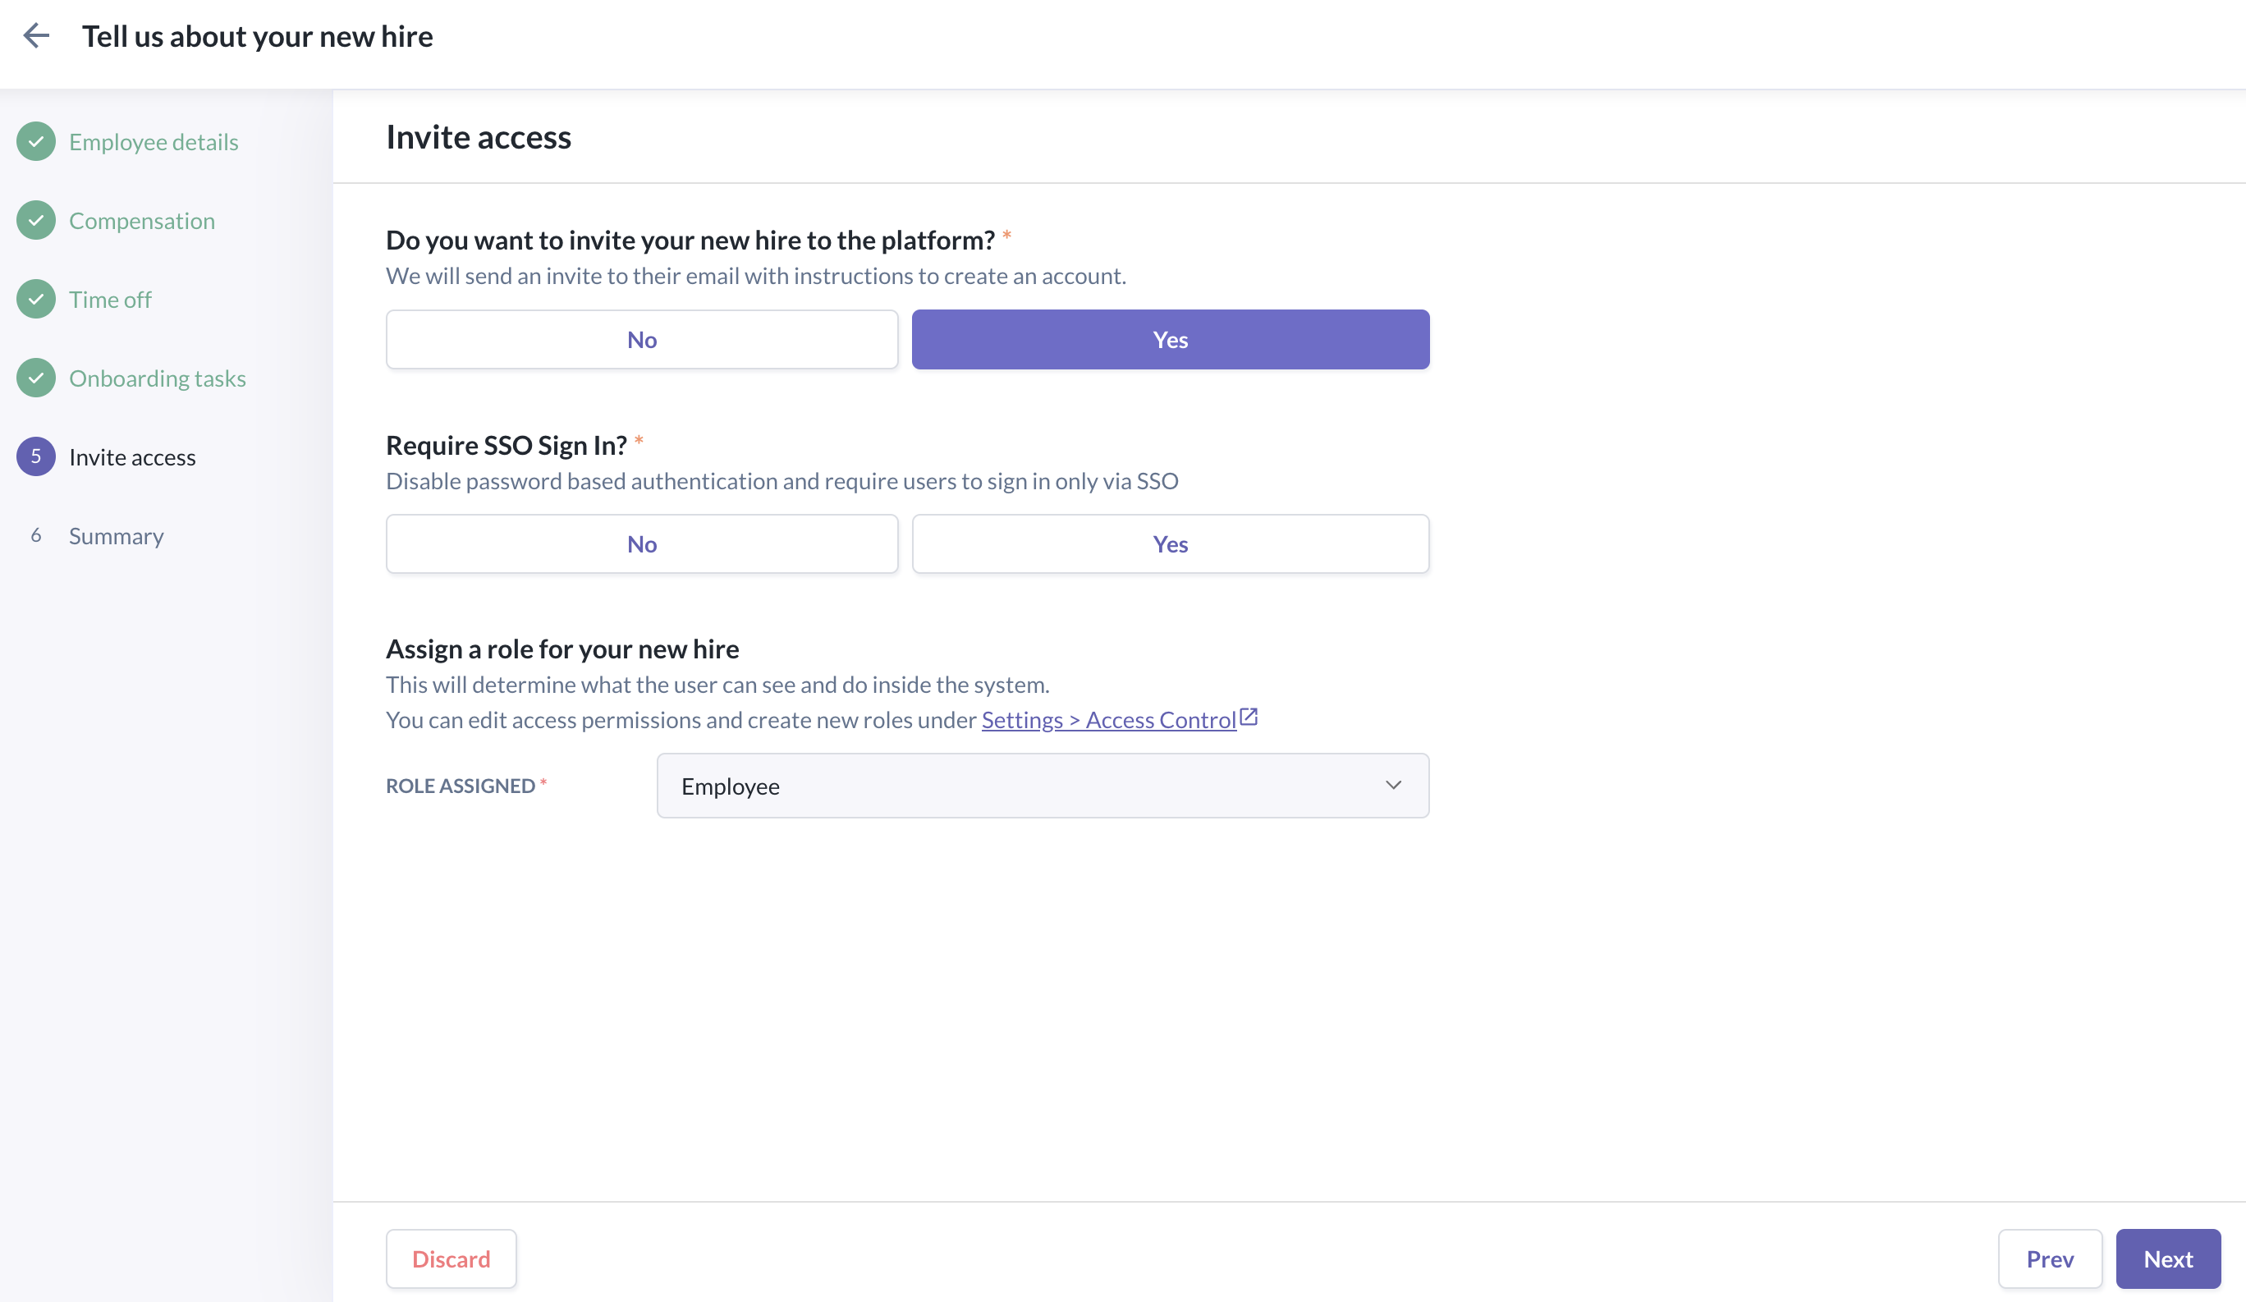Open Settings > Access Control link
This screenshot has height=1302, width=2246.
(x=1108, y=720)
